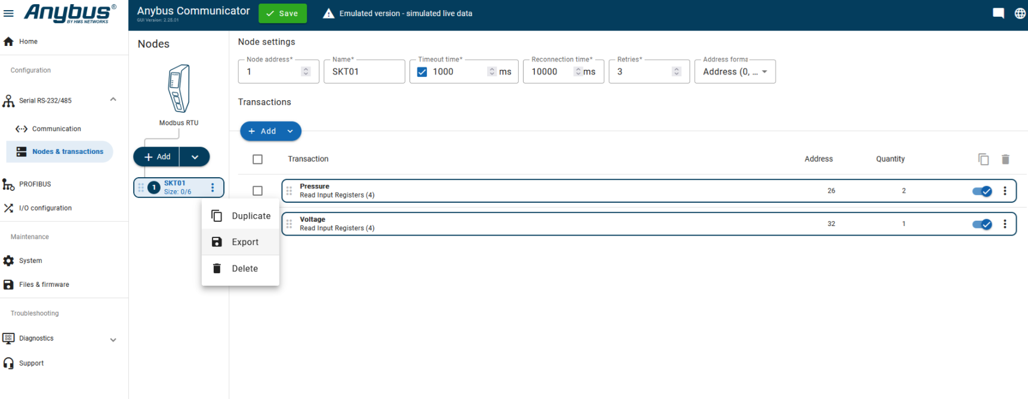Expand the Diagnostics menu
The image size is (1028, 399).
(x=113, y=339)
